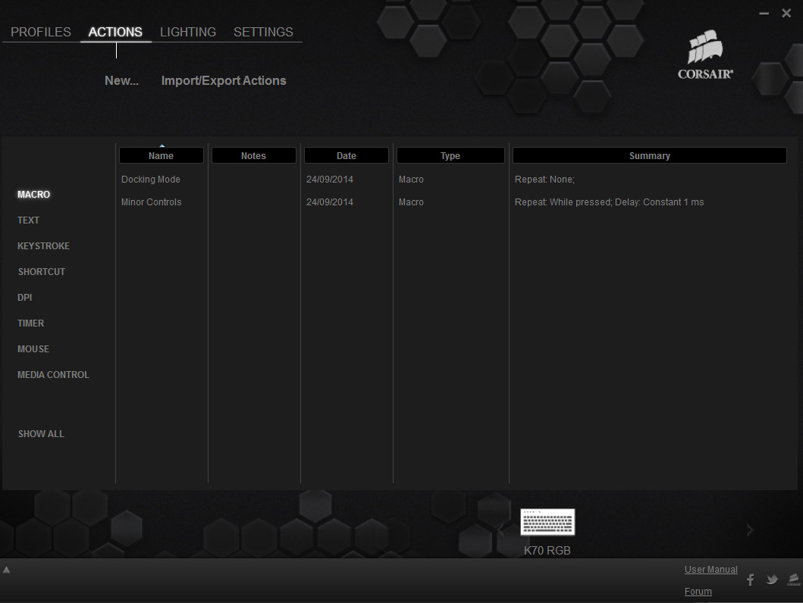Expand the bottom panel with up arrow
This screenshot has height=603, width=803.
pos(7,570)
